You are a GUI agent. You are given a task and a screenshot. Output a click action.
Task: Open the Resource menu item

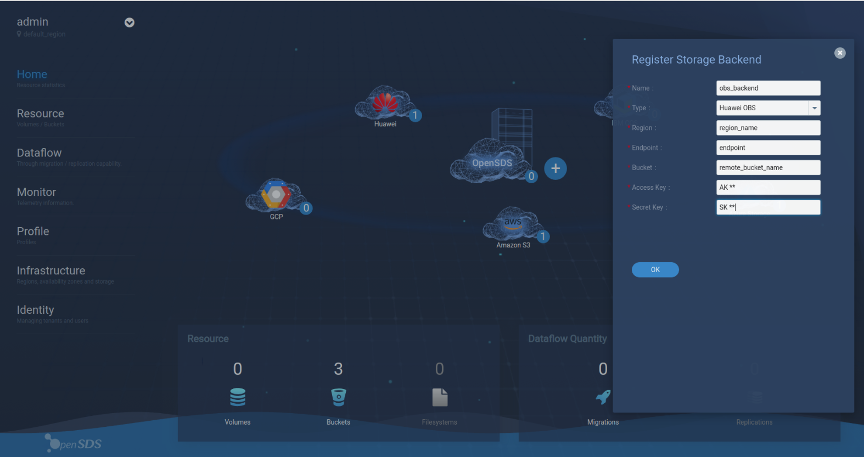pos(41,114)
